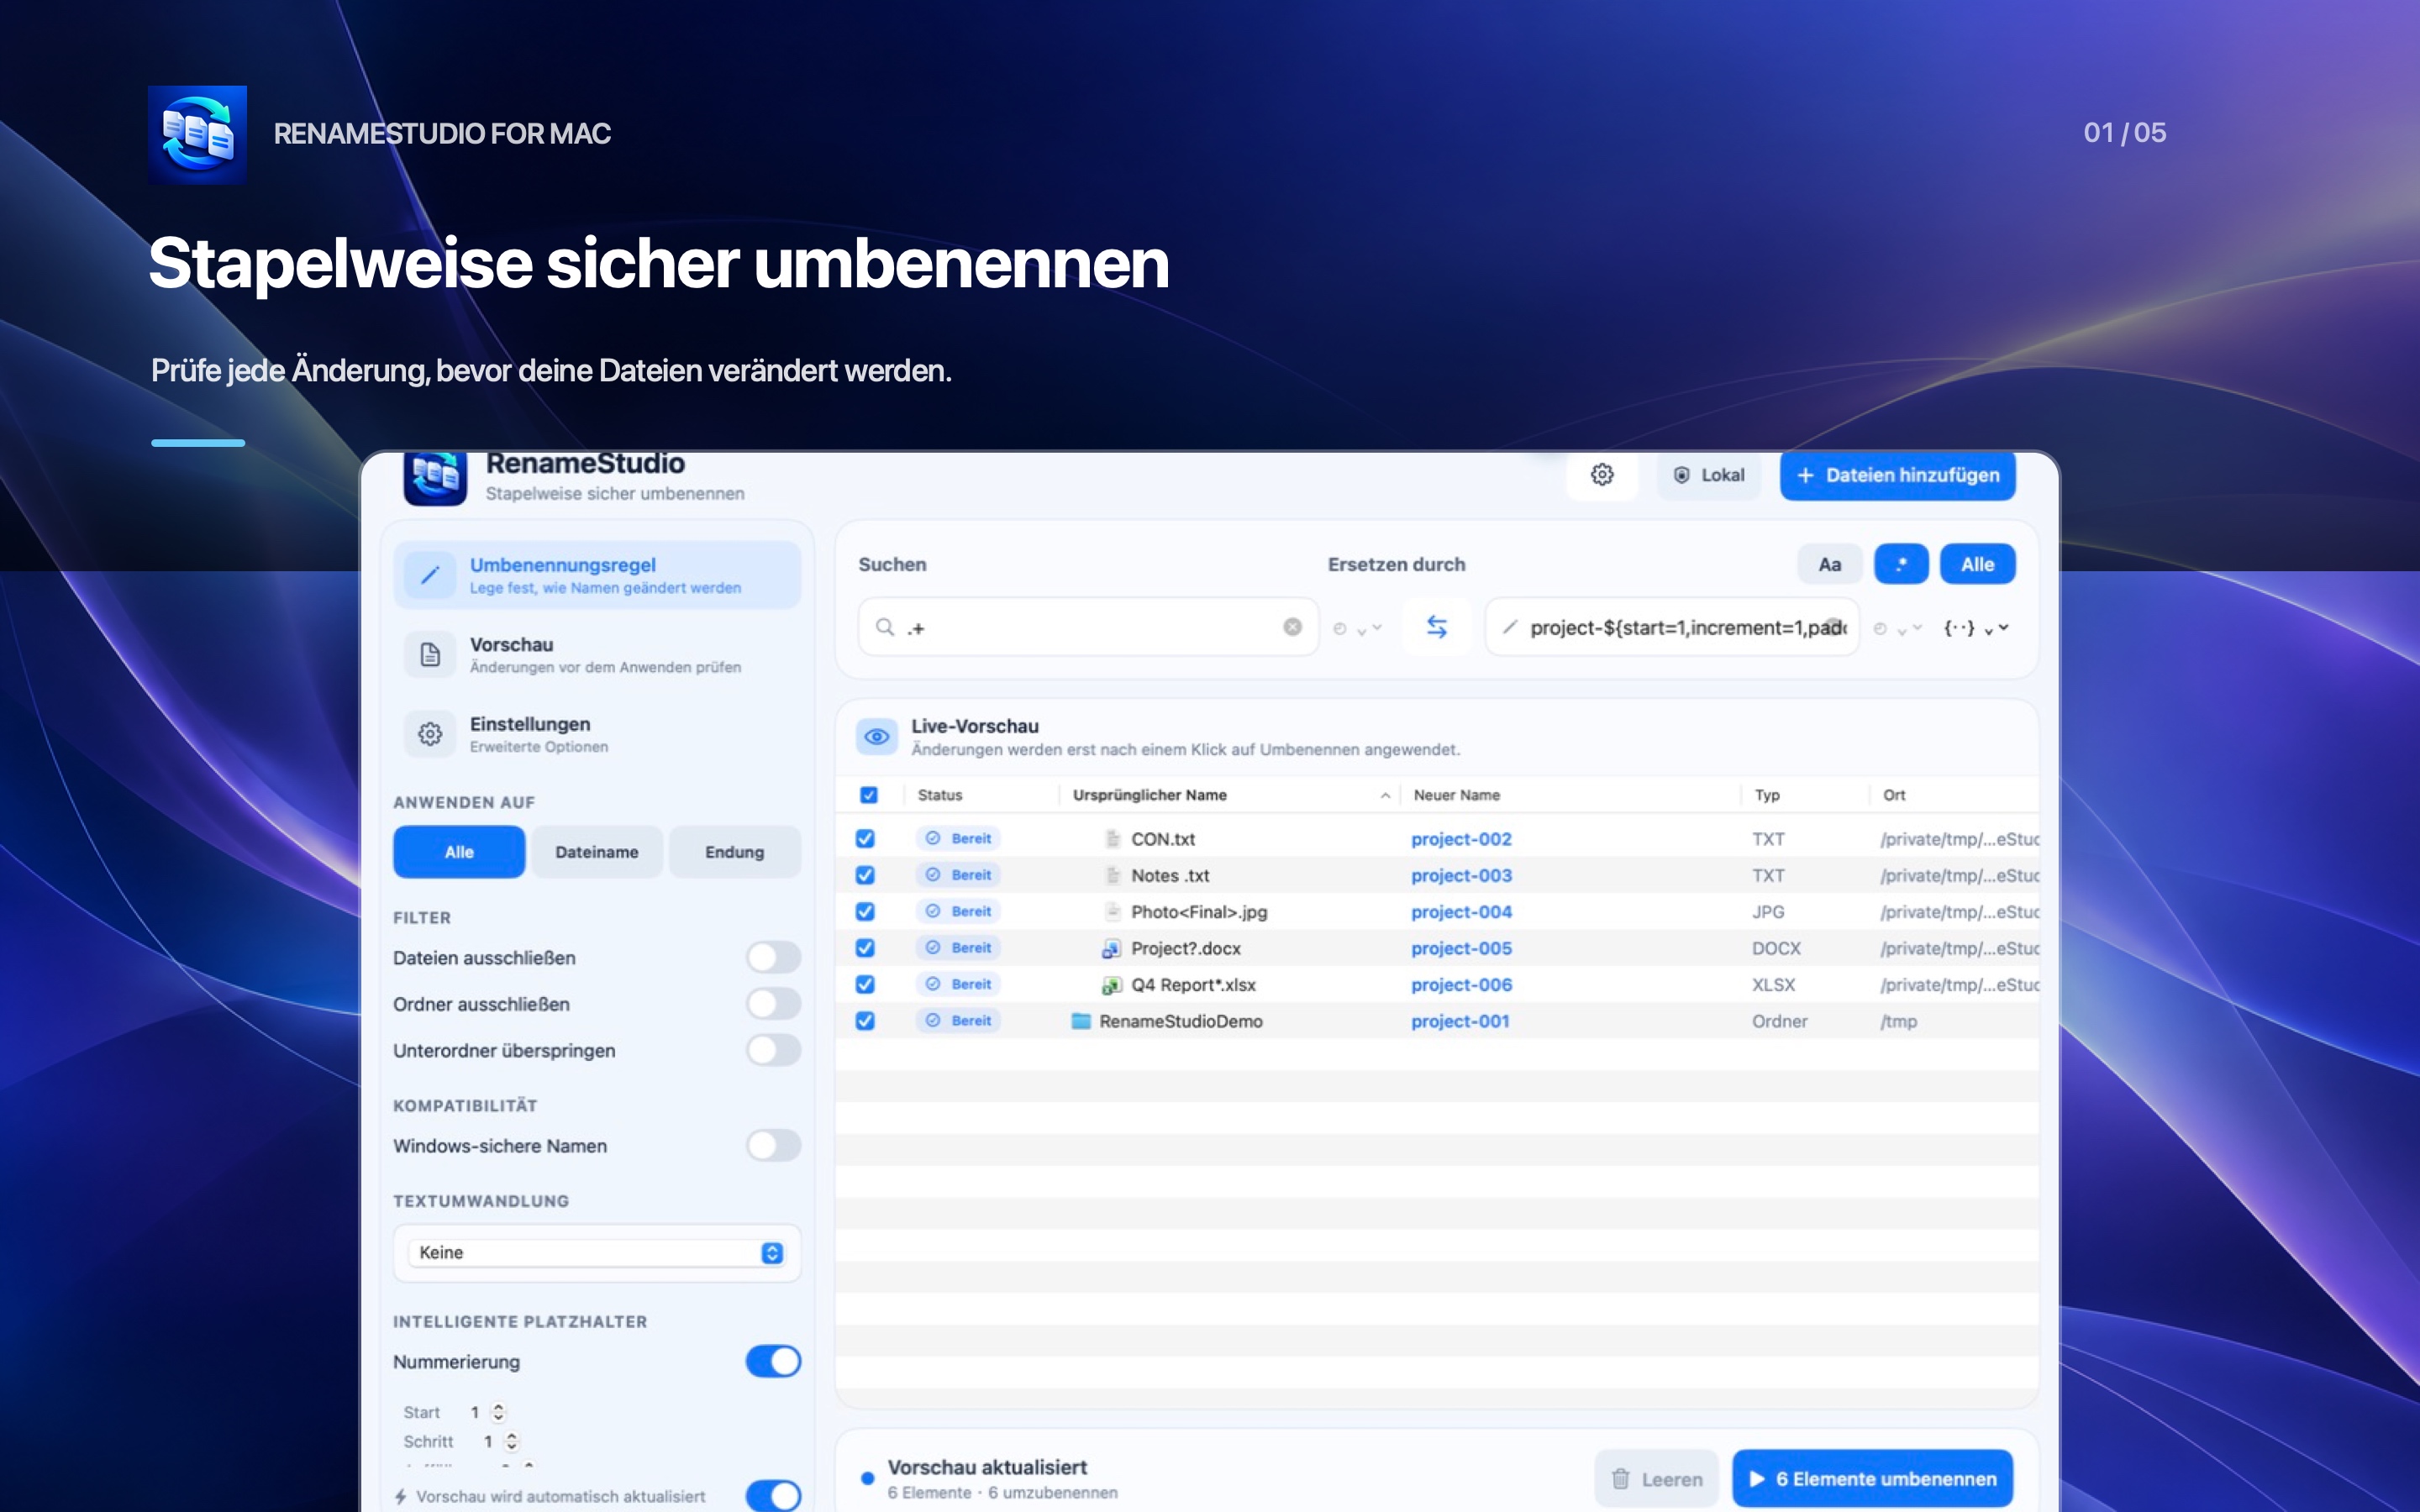2420x1512 pixels.
Task: Adjust the Schritt number stepper
Action: pos(511,1442)
